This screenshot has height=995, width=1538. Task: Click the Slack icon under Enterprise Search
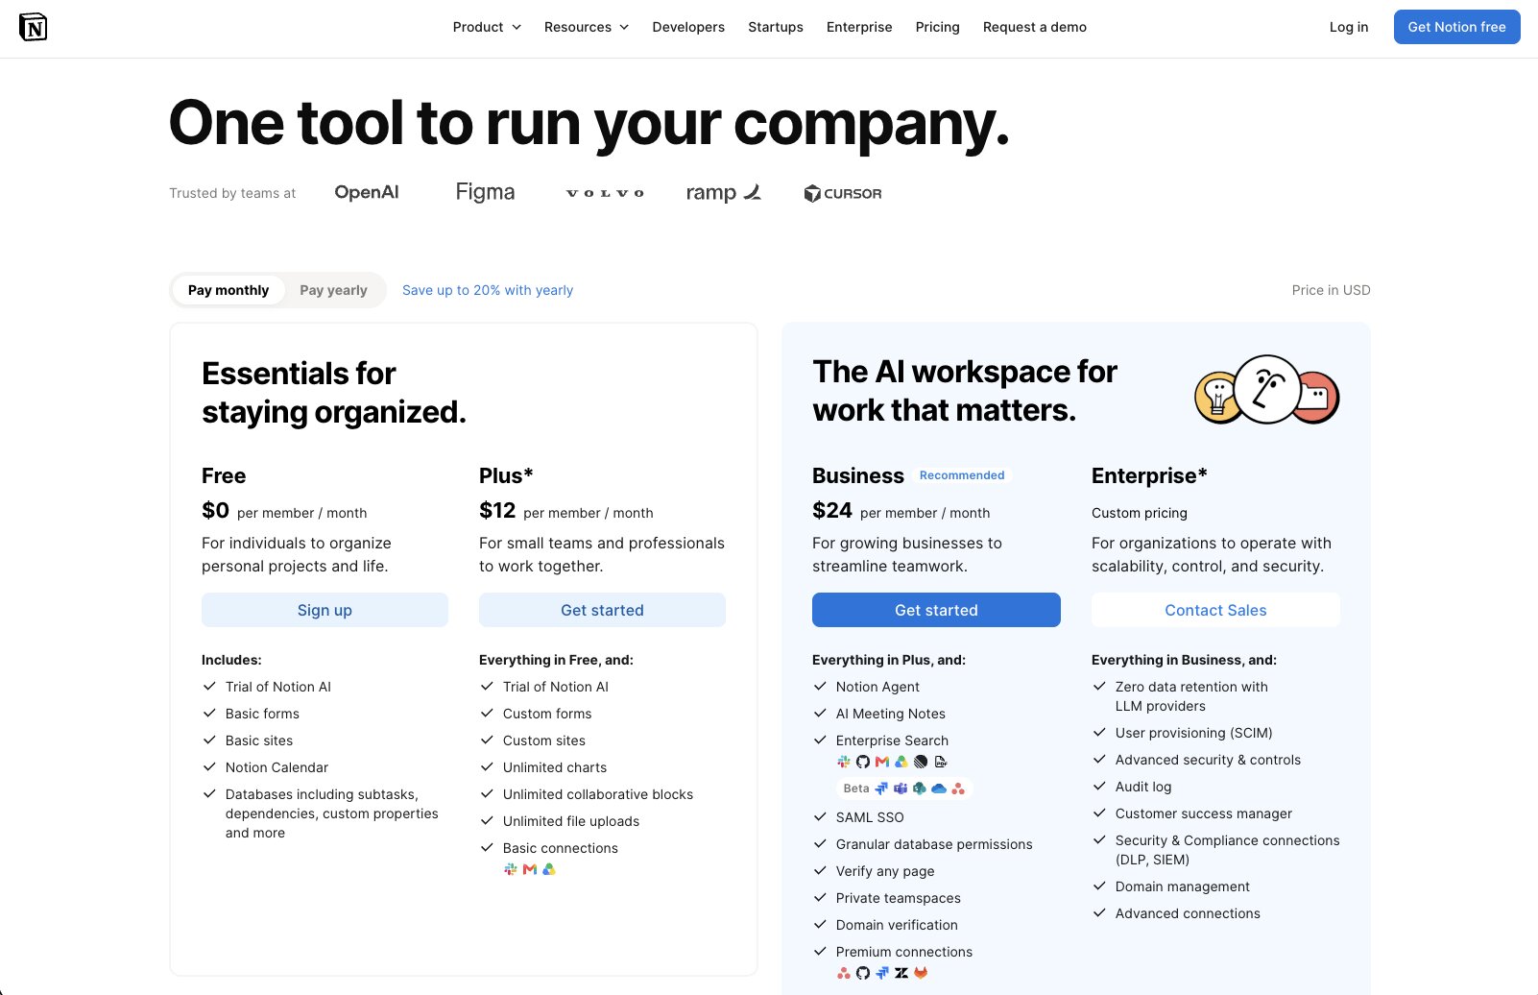pos(844,762)
